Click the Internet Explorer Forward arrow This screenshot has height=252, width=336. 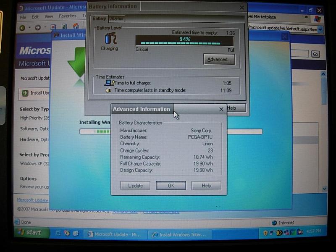click(x=38, y=27)
